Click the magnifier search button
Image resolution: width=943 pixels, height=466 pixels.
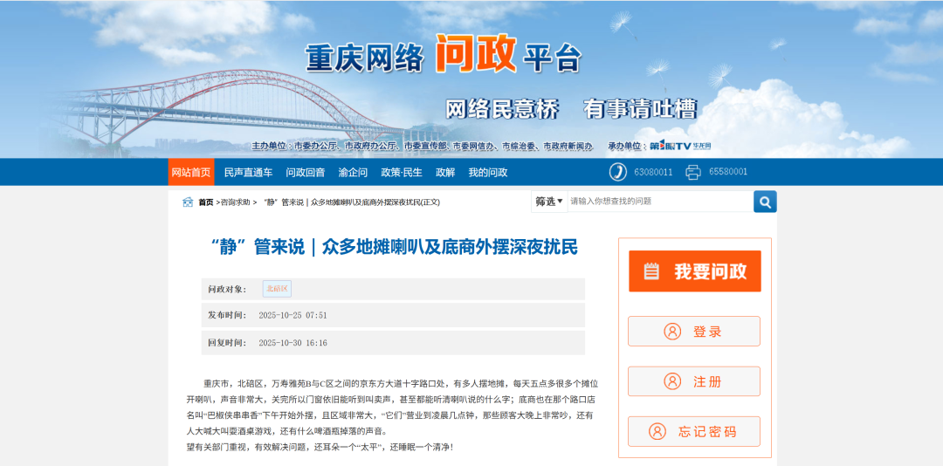[765, 202]
